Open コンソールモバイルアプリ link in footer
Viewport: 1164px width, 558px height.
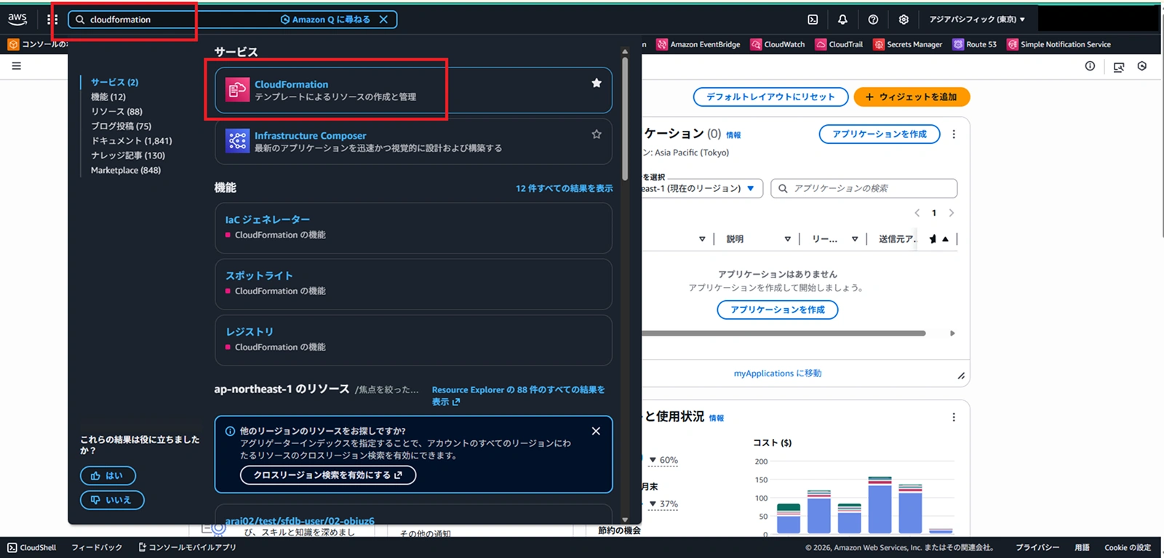coord(188,548)
